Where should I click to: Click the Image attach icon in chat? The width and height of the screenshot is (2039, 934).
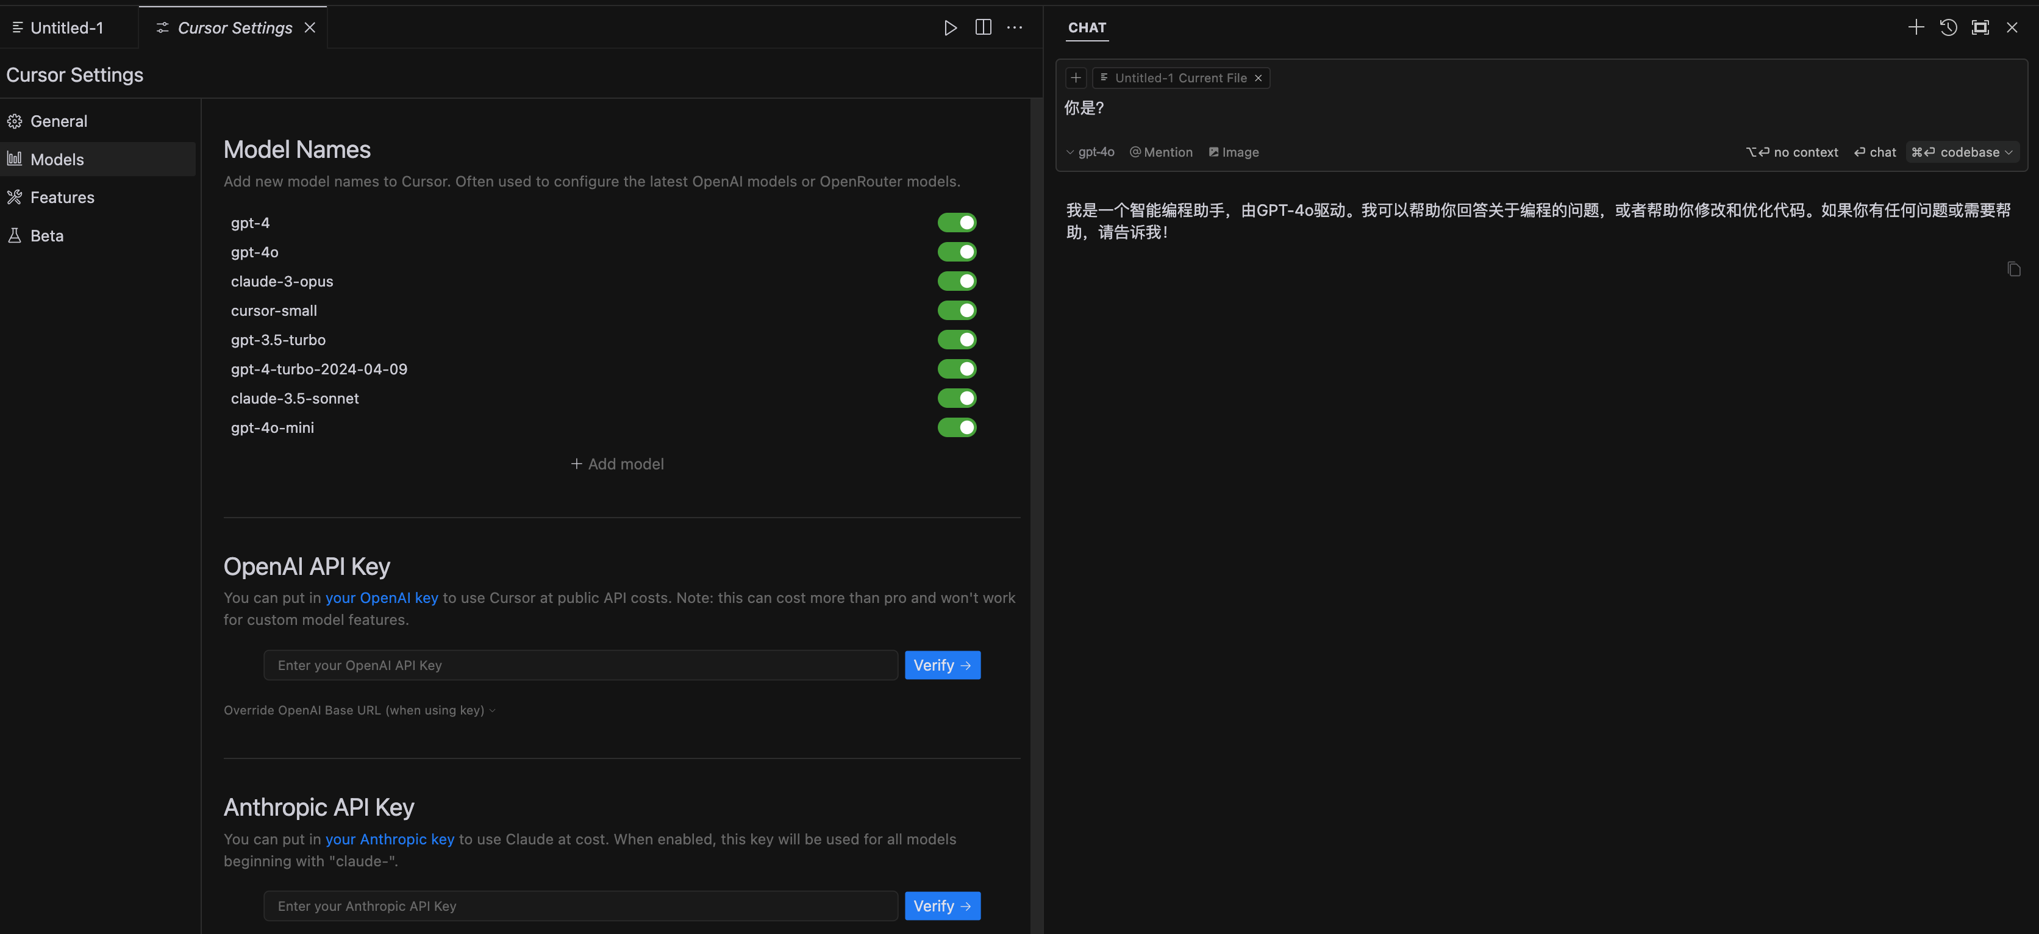[x=1213, y=152]
